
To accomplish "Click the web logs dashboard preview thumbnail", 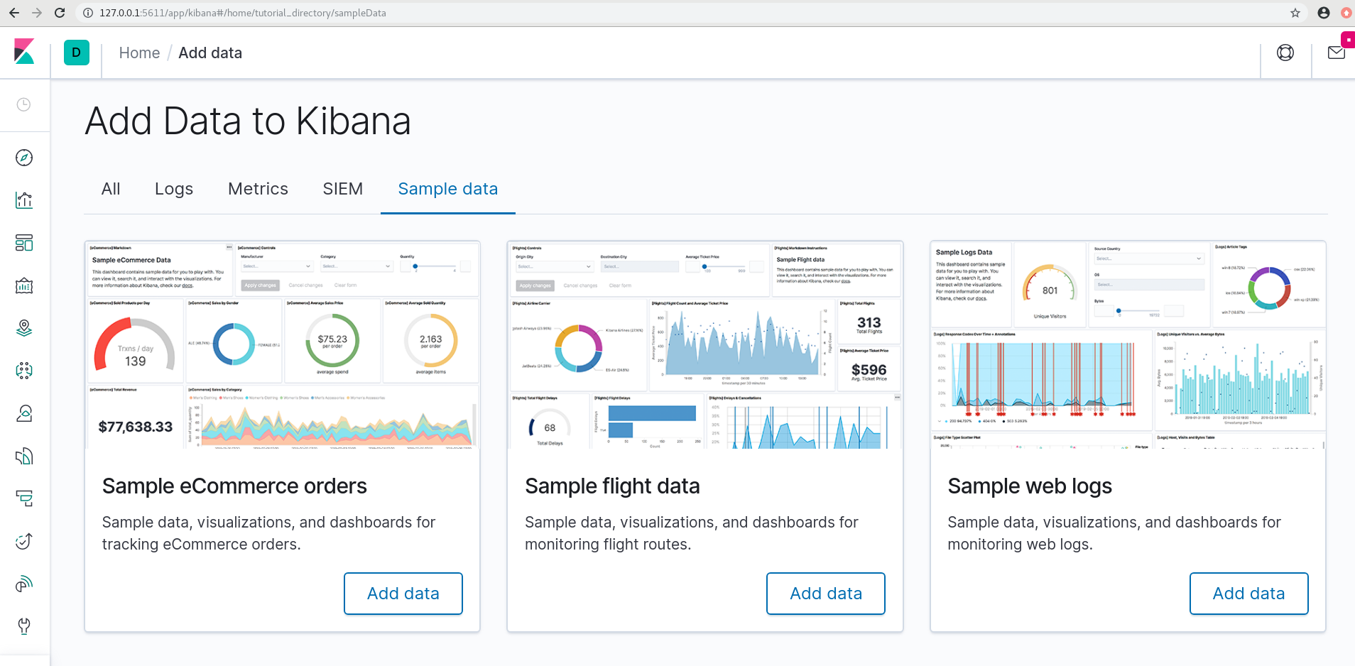I will [1128, 345].
